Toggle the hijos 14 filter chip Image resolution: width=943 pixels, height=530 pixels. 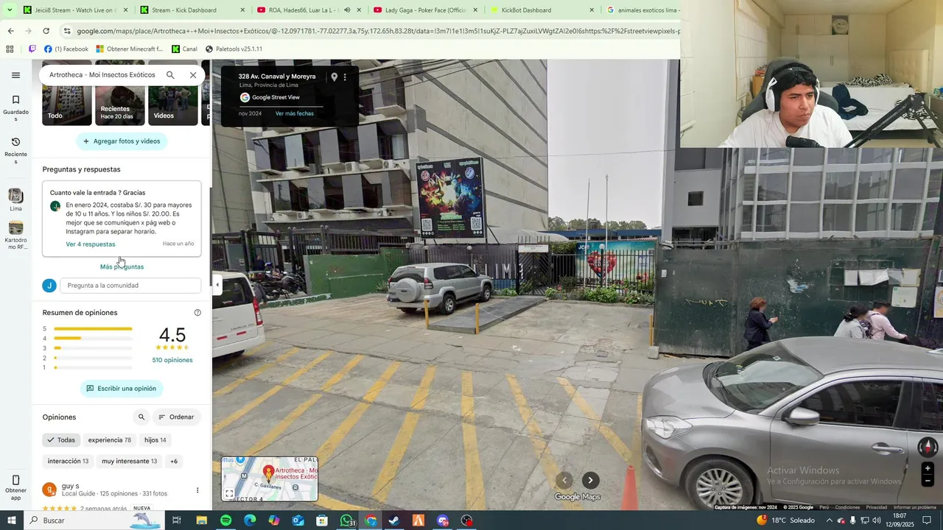pos(155,440)
